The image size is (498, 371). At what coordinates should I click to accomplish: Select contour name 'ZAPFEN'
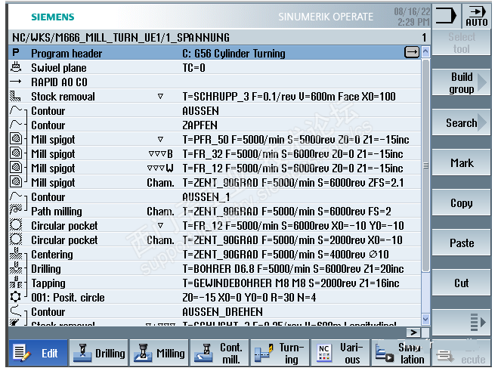(x=200, y=125)
